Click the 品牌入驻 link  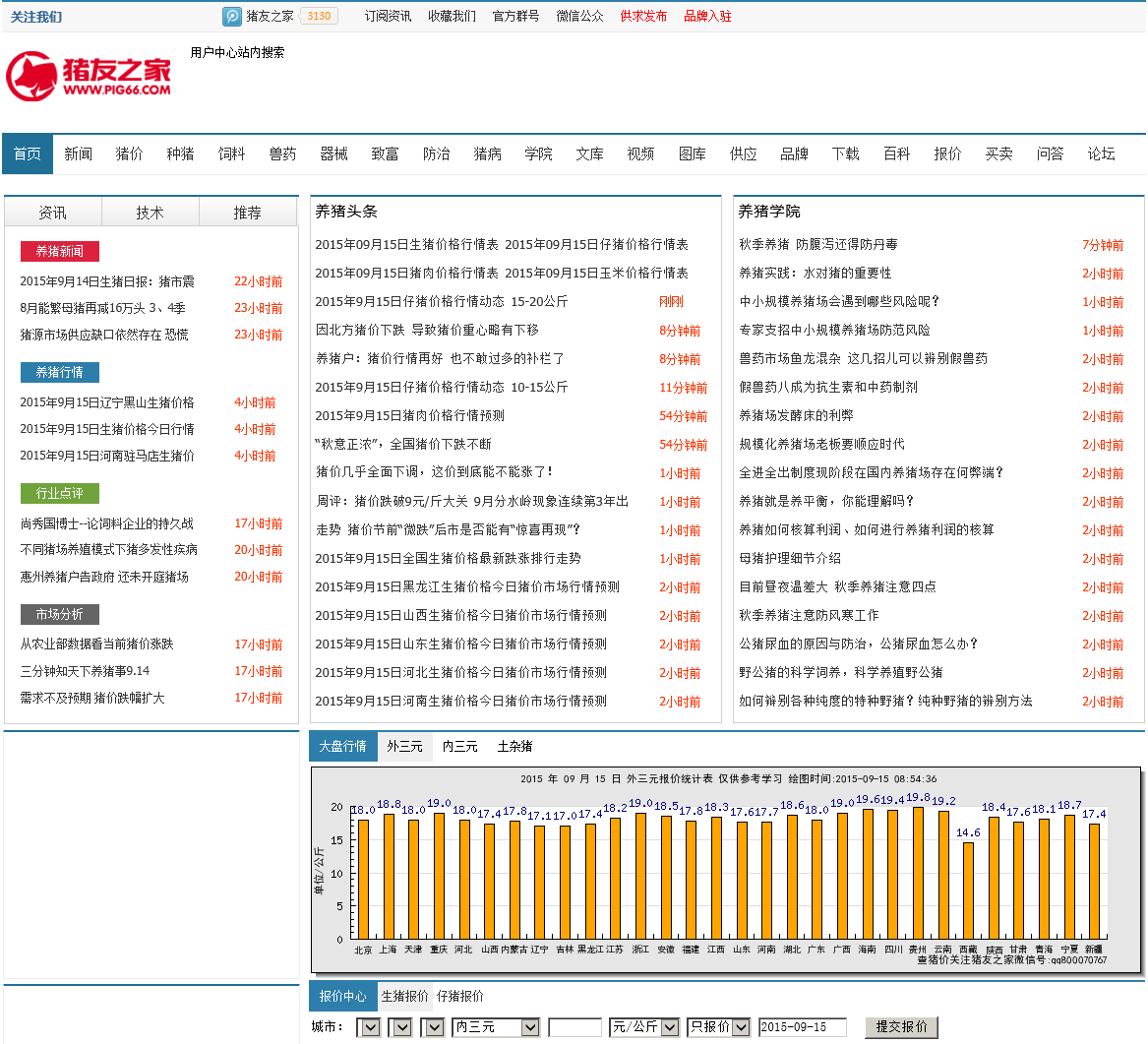[707, 16]
